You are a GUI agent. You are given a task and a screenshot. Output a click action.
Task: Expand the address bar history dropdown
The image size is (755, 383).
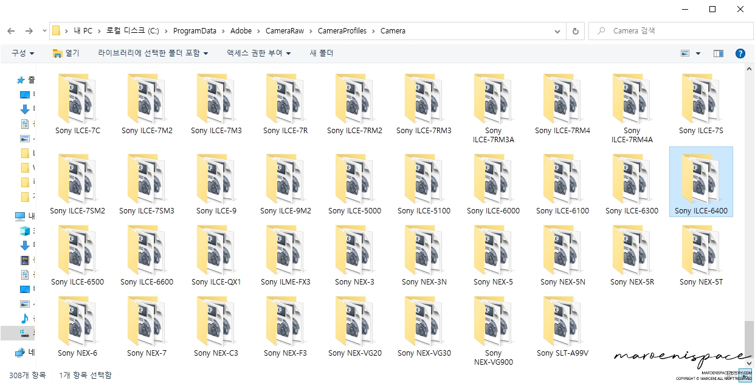coord(557,31)
